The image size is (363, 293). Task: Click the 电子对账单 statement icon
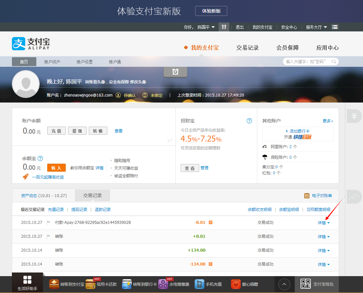307,196
